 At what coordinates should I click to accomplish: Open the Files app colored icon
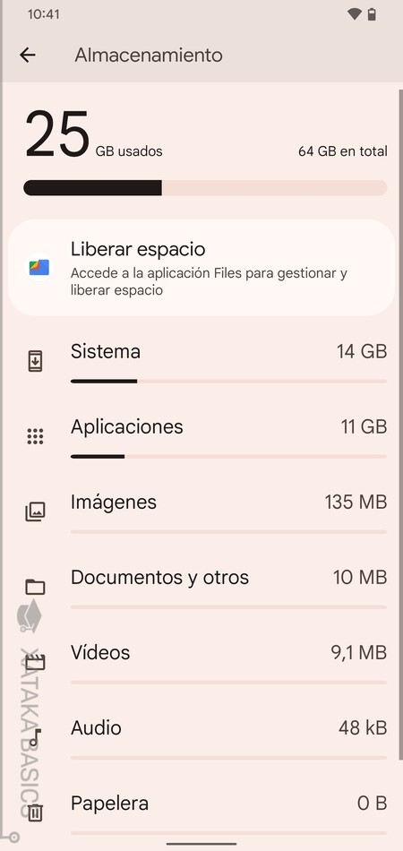(39, 267)
